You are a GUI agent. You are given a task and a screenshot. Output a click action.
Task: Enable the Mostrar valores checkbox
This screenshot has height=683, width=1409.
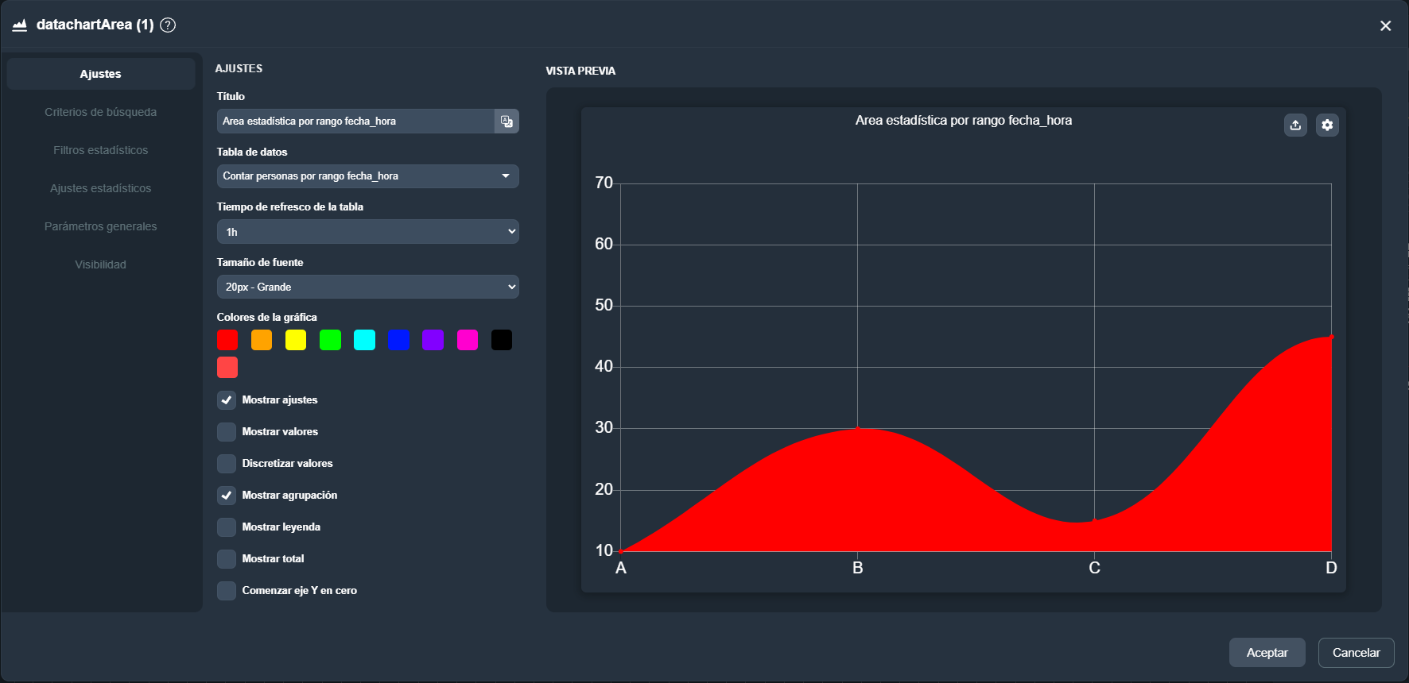[227, 432]
